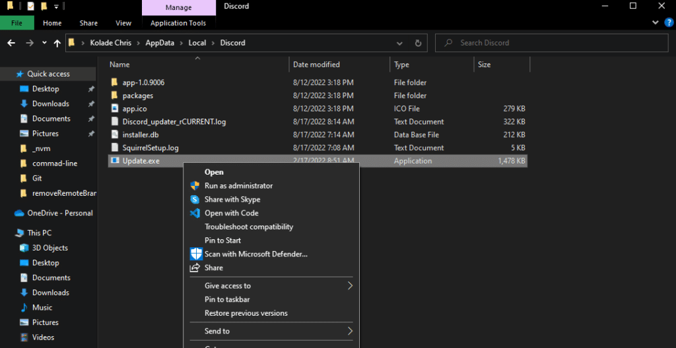This screenshot has width=676, height=348.
Task: Open Customize Quick Access Toolbar dropdown
Action: coord(57,7)
